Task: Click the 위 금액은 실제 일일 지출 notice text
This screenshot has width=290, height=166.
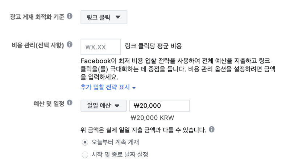Action: tap(143, 130)
